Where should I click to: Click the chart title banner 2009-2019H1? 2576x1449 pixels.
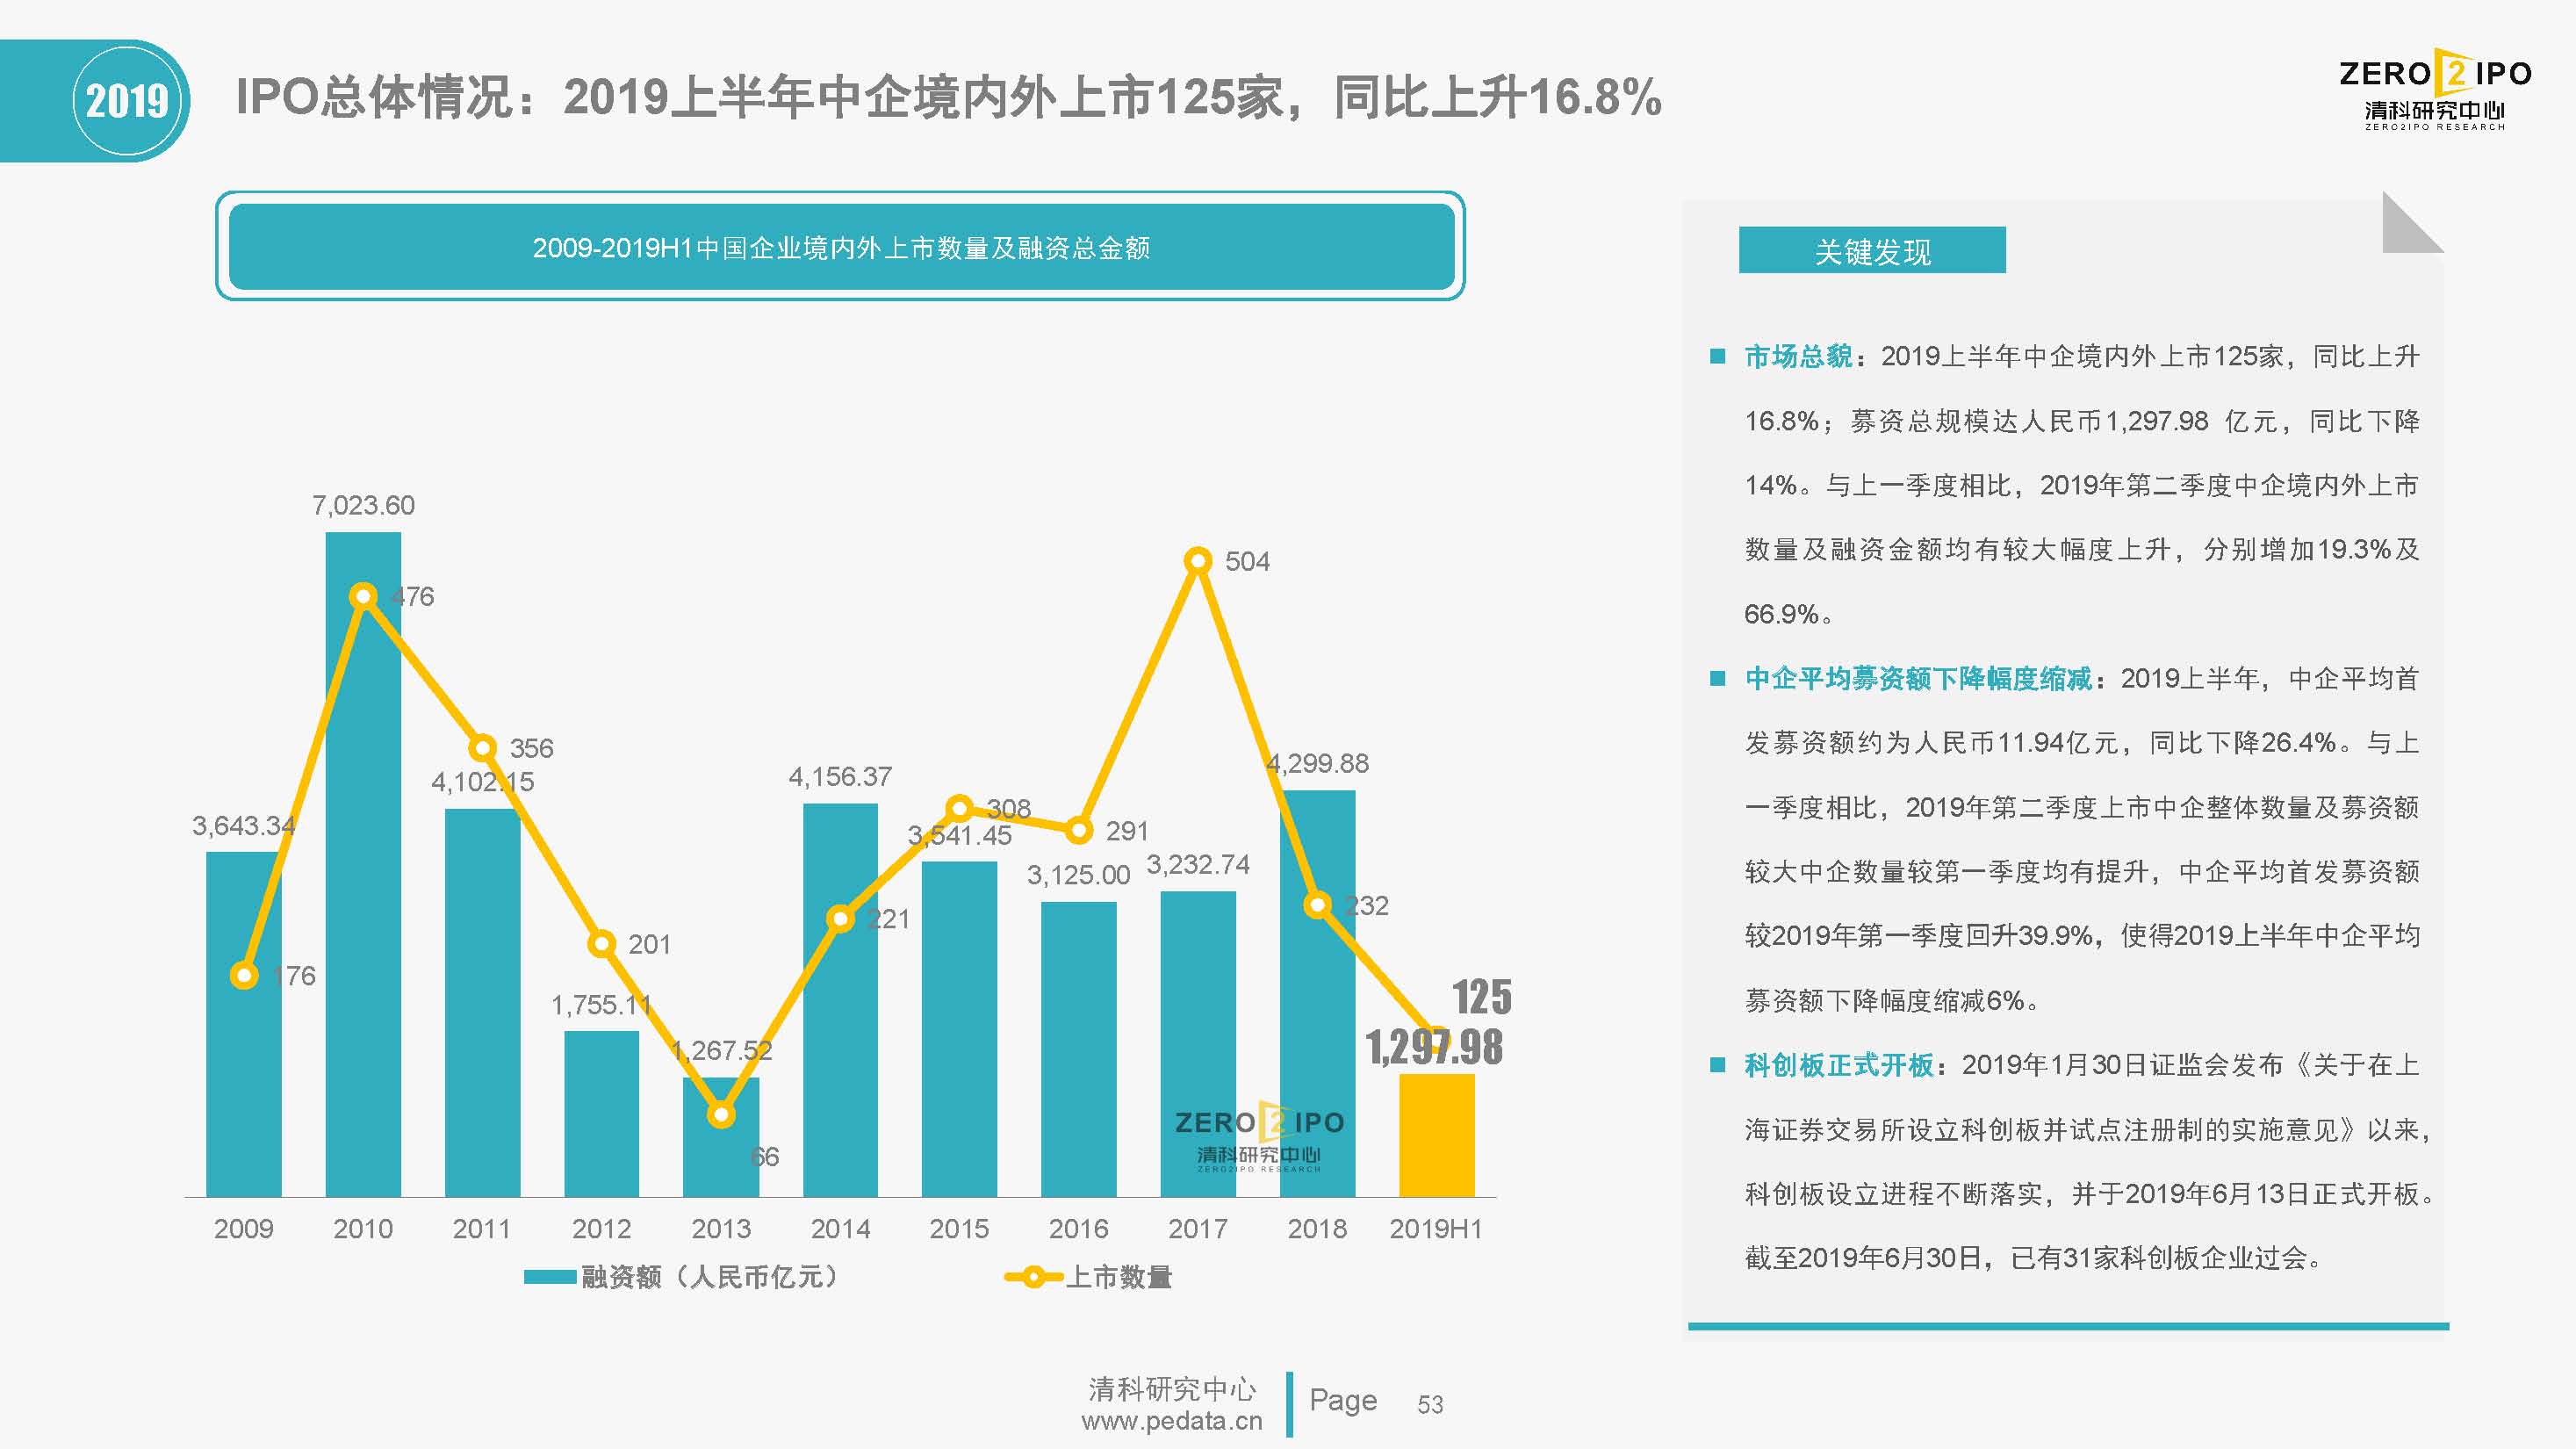click(841, 247)
